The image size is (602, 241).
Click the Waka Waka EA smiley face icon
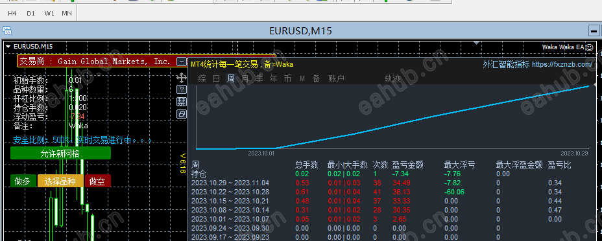pos(589,47)
